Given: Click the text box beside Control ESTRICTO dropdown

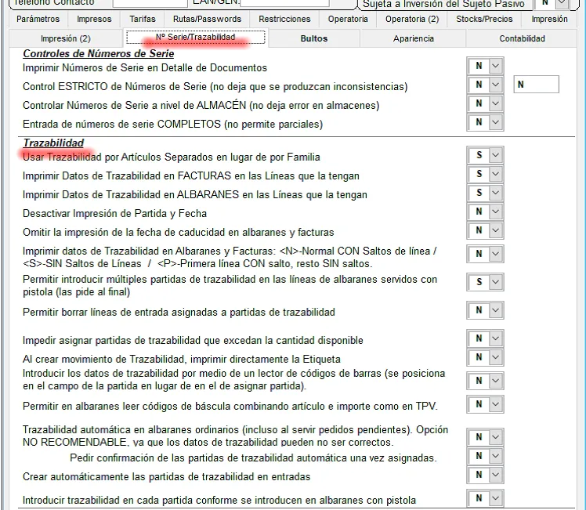Looking at the screenshot, I should pyautogui.click(x=537, y=85).
